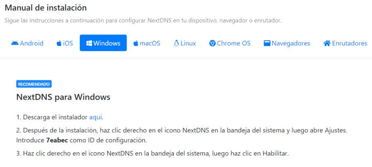372x167 pixels.
Task: Switch to the Android tab label
Action: coord(31,43)
